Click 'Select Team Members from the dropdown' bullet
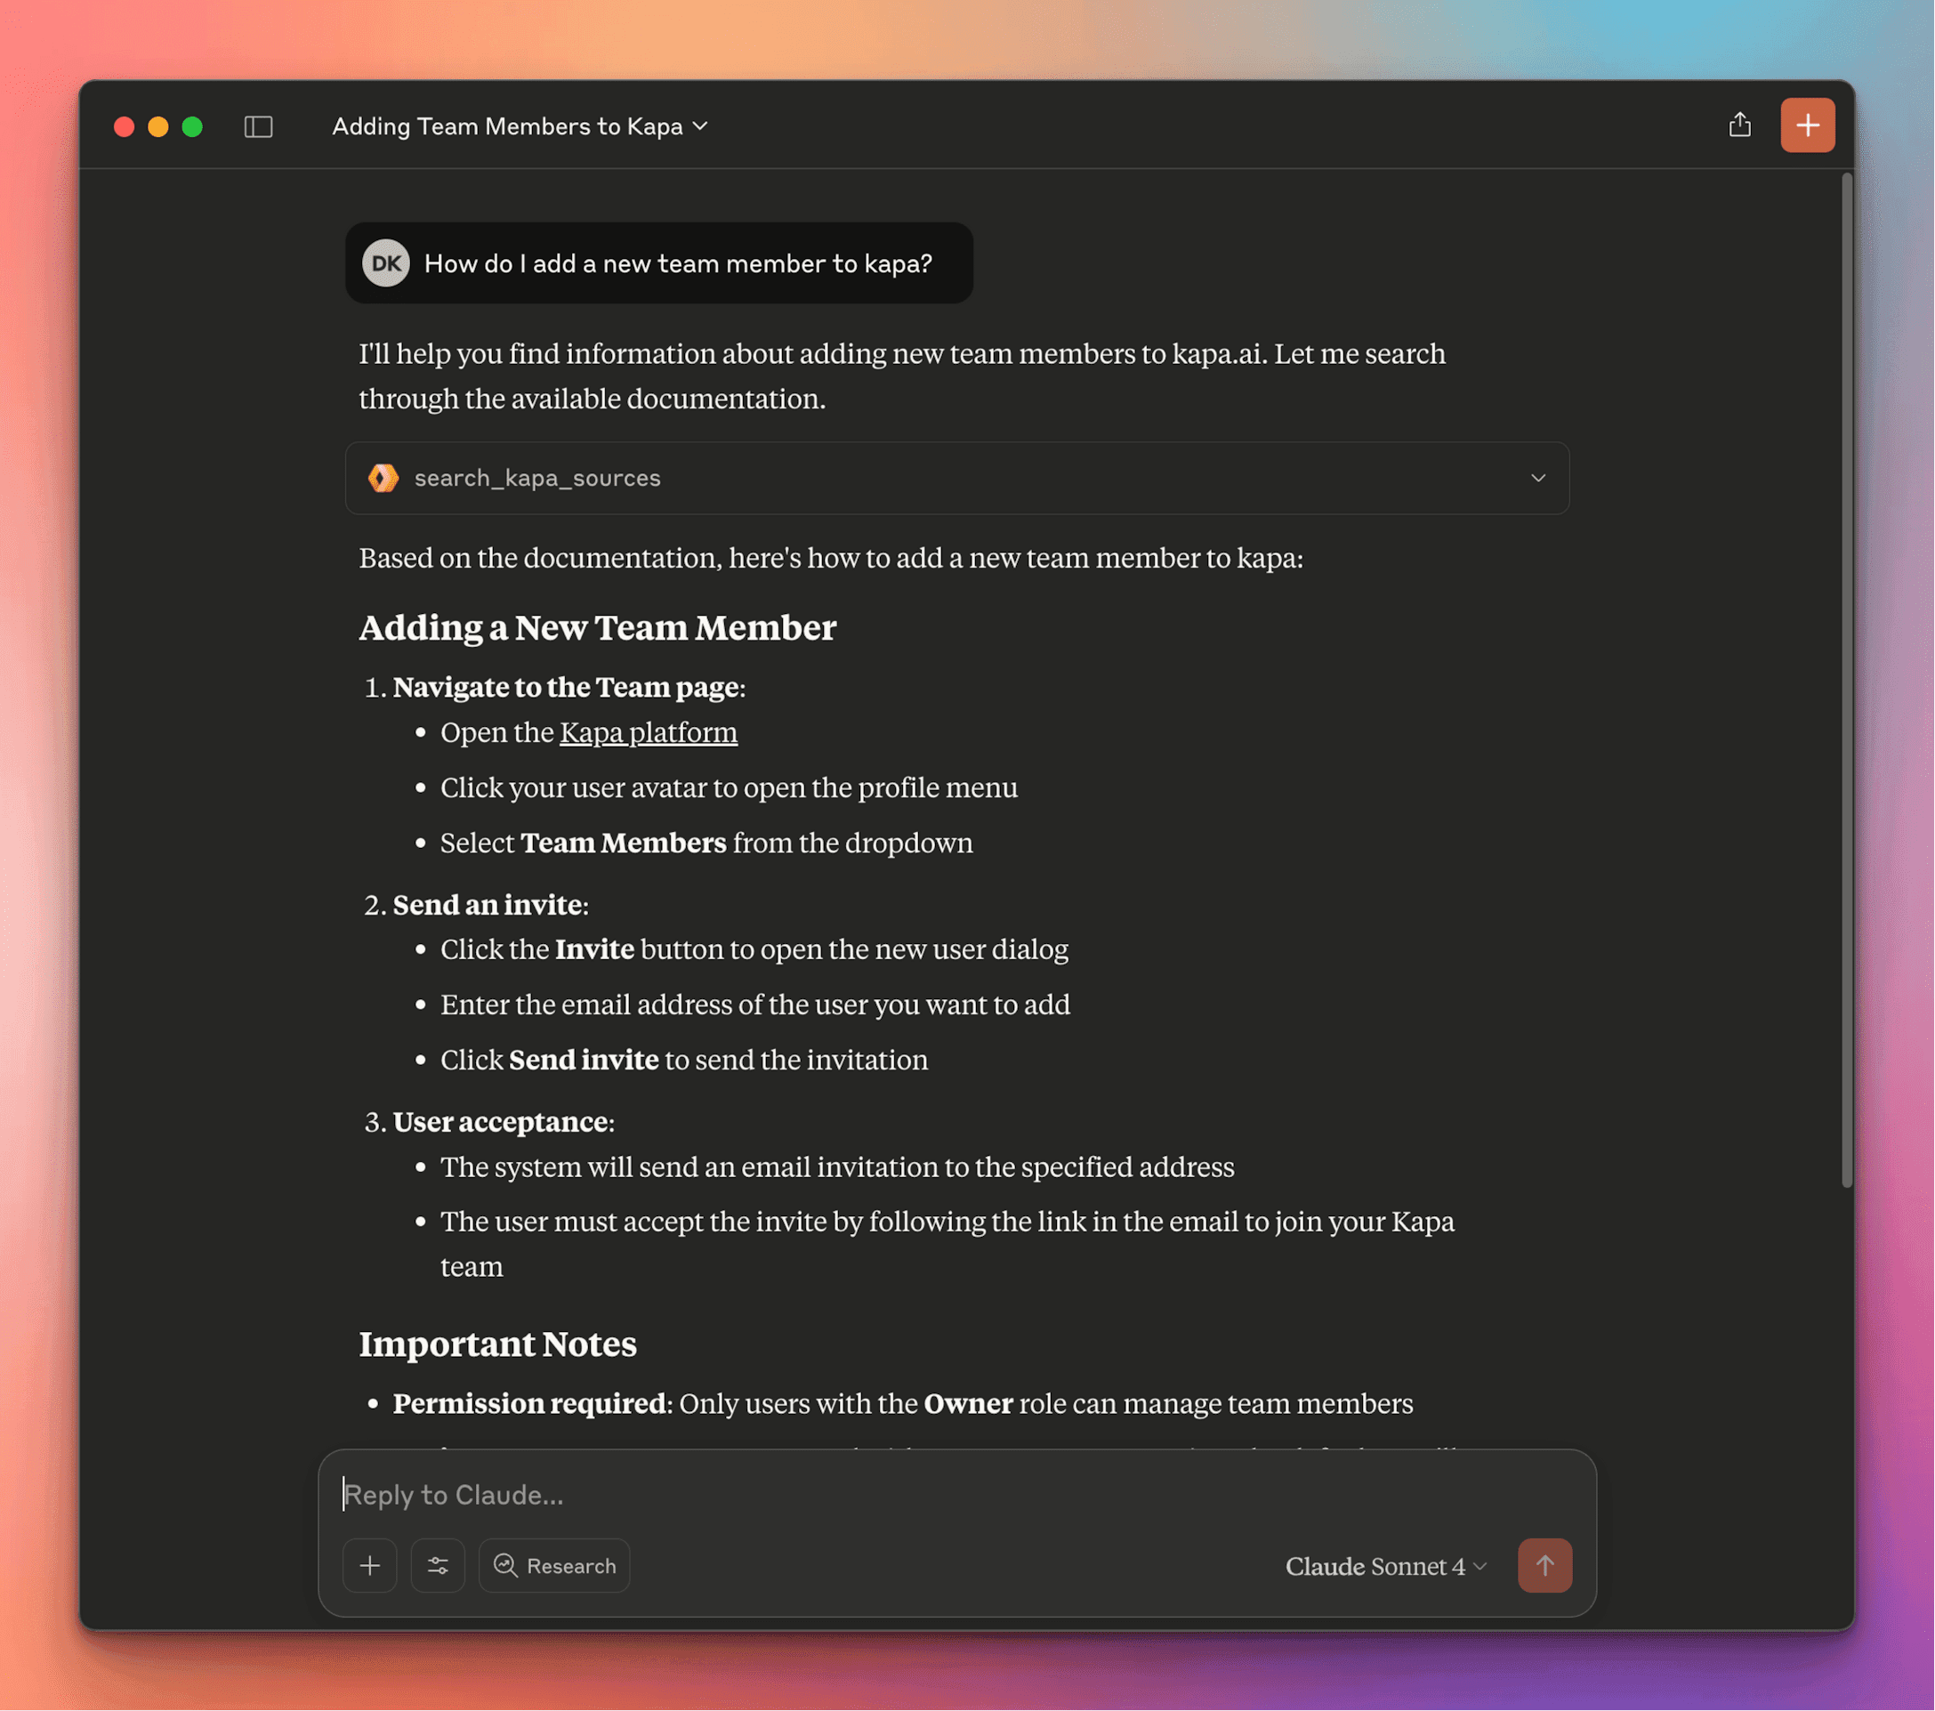 pyautogui.click(x=706, y=842)
